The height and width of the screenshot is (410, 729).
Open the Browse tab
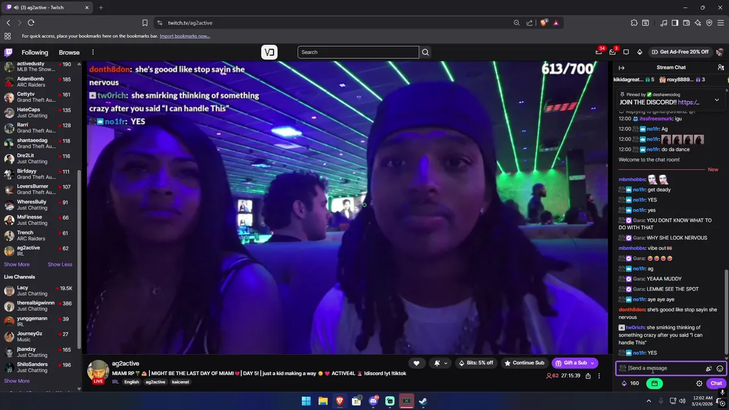coord(69,52)
